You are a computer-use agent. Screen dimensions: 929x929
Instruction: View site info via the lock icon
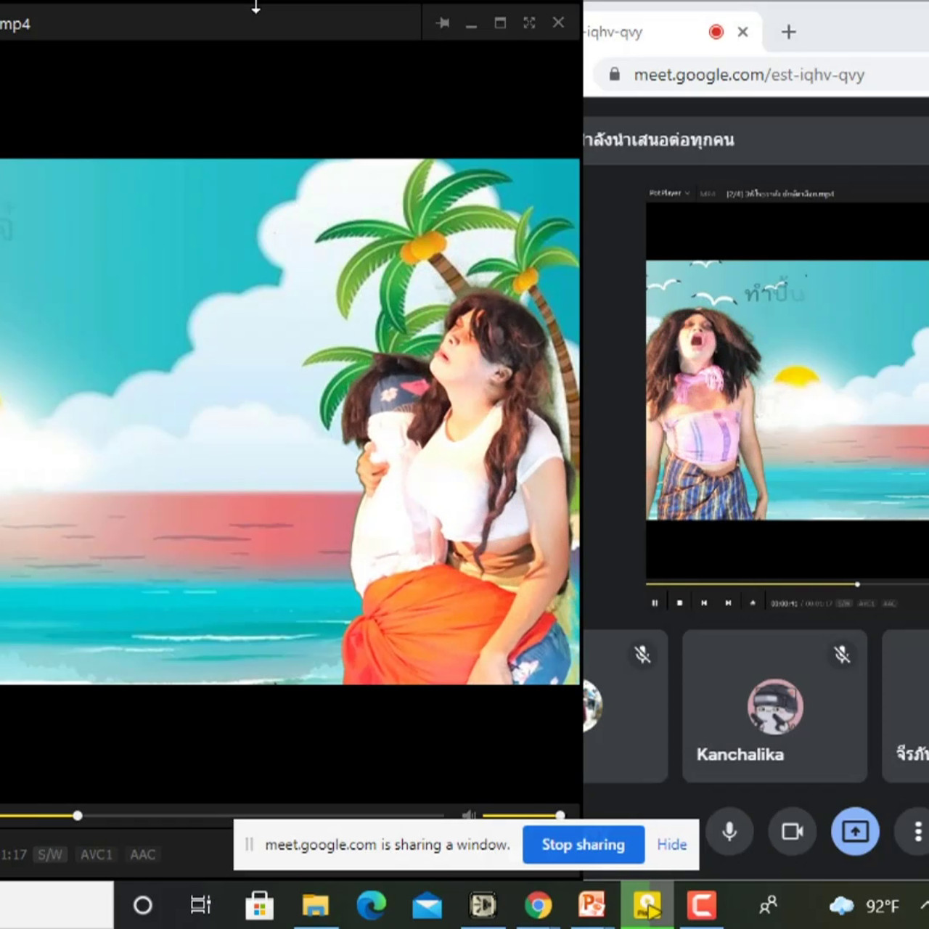tap(615, 74)
